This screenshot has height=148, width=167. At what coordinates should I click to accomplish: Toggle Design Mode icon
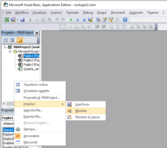click(x=90, y=20)
